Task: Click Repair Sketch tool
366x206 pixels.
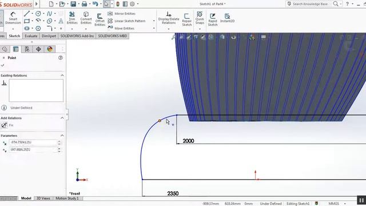Action: (x=187, y=19)
